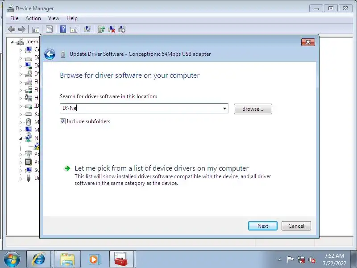Select the Human Interface Devices icon
357x268 pixels.
(x=29, y=98)
